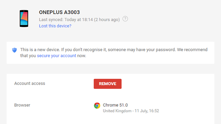Open the 'Lost this device?' link

tap(55, 26)
